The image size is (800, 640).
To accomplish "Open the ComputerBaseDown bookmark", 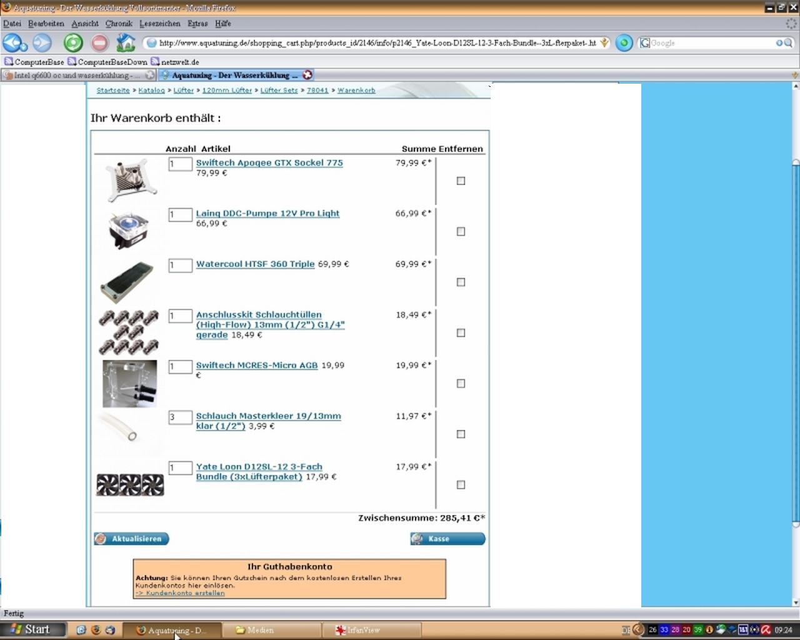I will pos(107,62).
